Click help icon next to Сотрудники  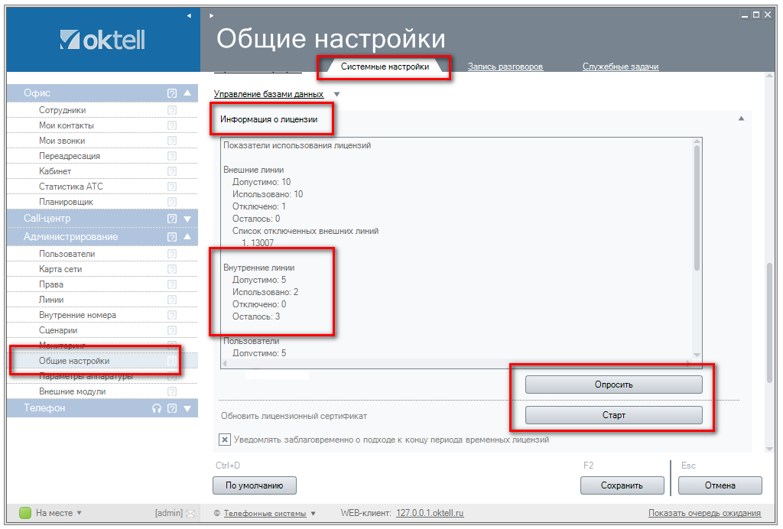[172, 110]
